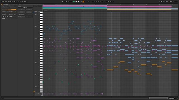The image size is (179, 100).
Task: Click the icon at bottom-right corner
Action: pos(177,98)
